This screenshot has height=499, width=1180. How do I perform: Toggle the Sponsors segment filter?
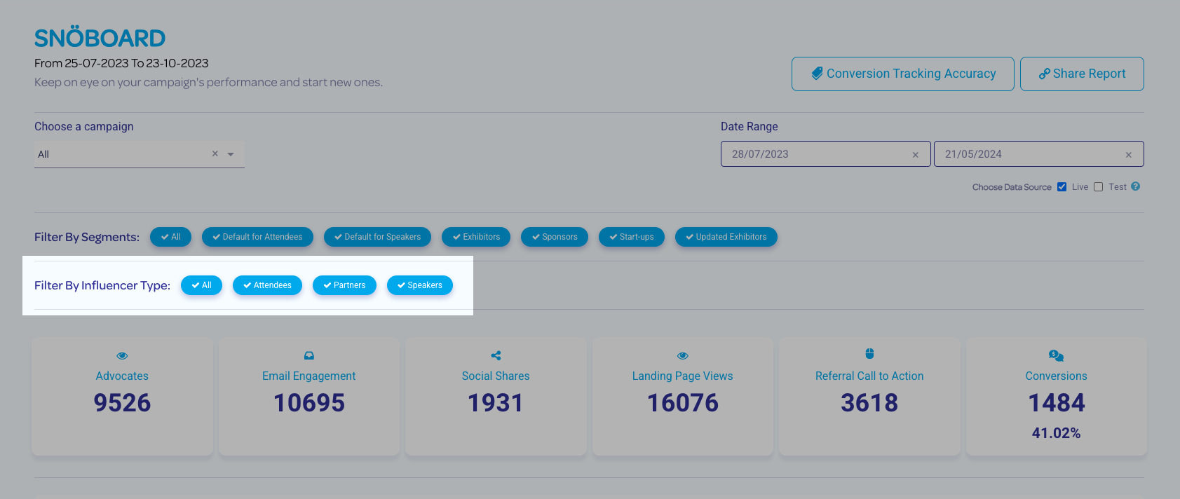coord(554,237)
